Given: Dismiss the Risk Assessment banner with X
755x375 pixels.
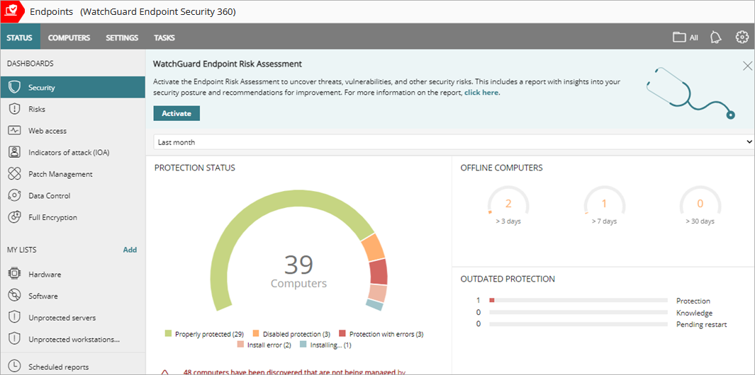Looking at the screenshot, I should point(747,65).
